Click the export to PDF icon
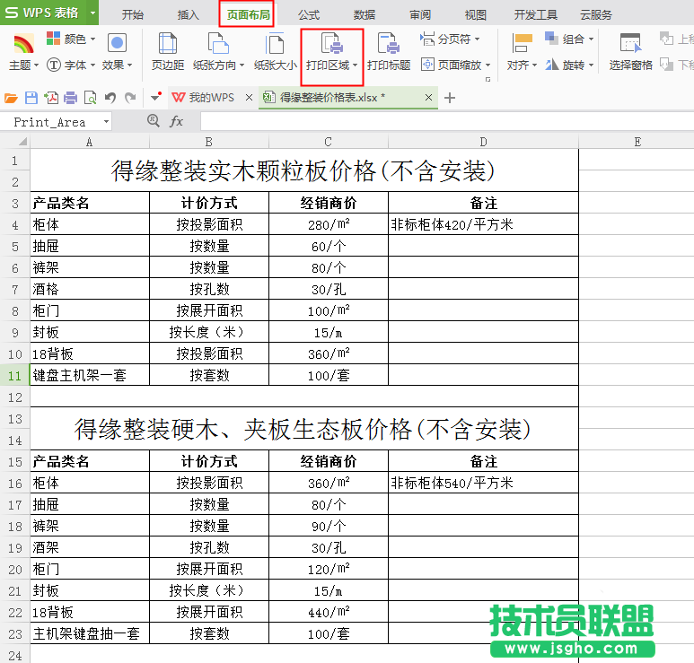694x663 pixels. point(51,98)
